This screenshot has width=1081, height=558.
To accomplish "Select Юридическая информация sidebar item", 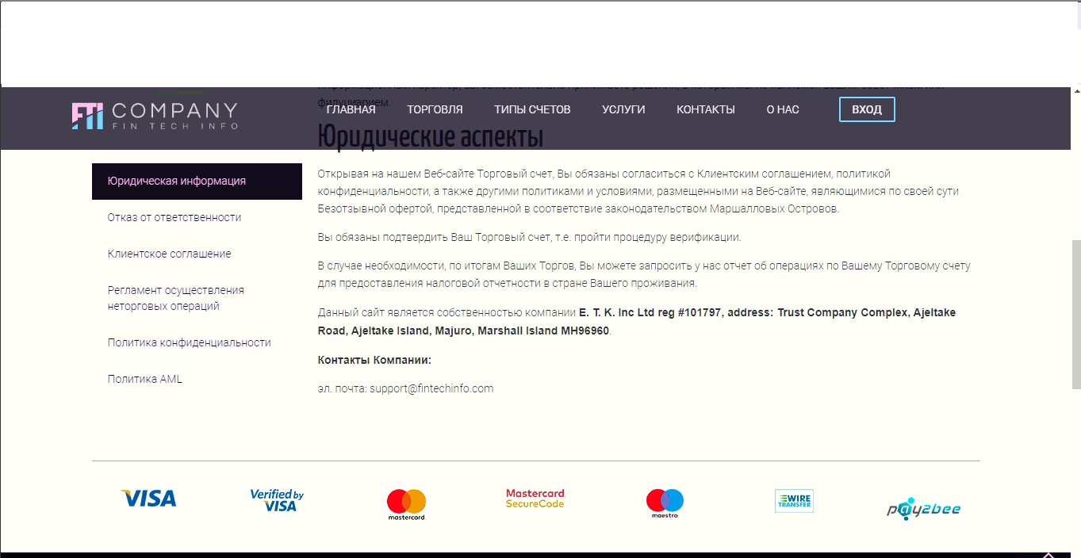I will coord(197,181).
